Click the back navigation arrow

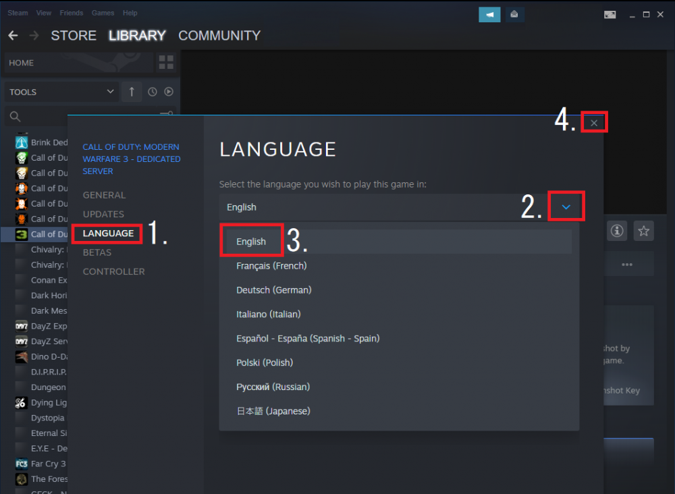(13, 36)
